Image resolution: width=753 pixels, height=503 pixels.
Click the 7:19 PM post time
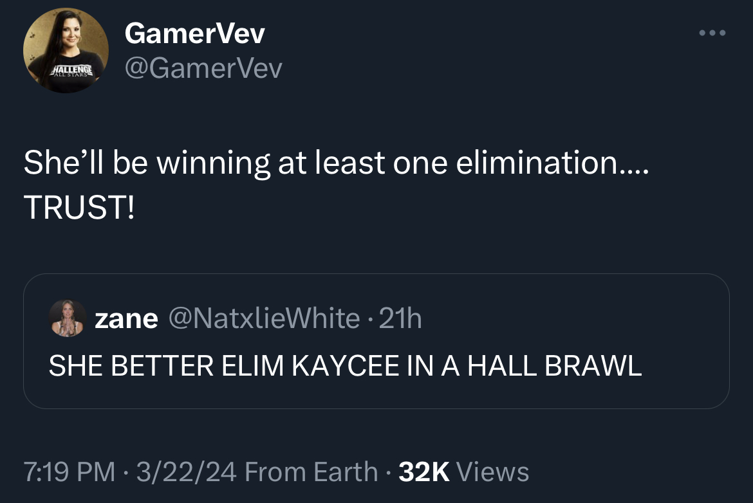click(x=69, y=471)
